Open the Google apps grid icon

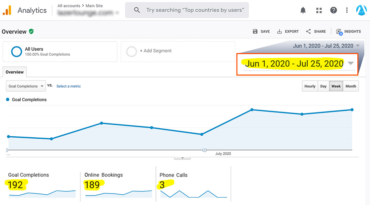click(319, 10)
